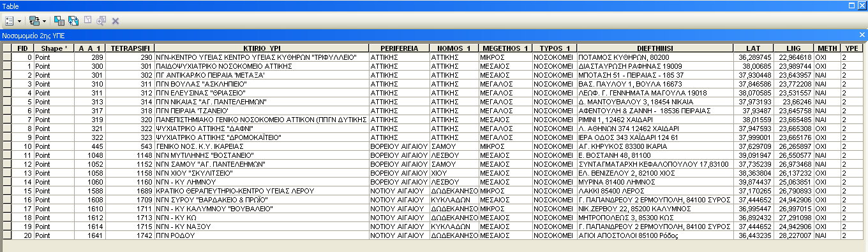Image resolution: width=868 pixels, height=252 pixels.
Task: Click LNG value 28,227007
Action: click(x=793, y=235)
